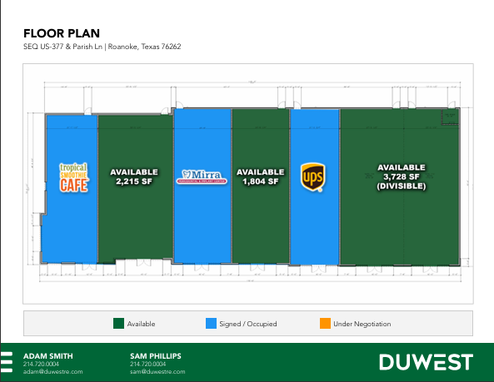The width and height of the screenshot is (494, 382).
Task: Click the Mirra dental center logo
Action: point(202,177)
